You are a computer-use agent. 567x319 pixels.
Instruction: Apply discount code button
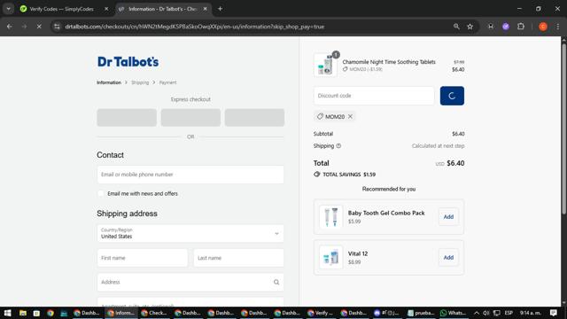tap(452, 96)
